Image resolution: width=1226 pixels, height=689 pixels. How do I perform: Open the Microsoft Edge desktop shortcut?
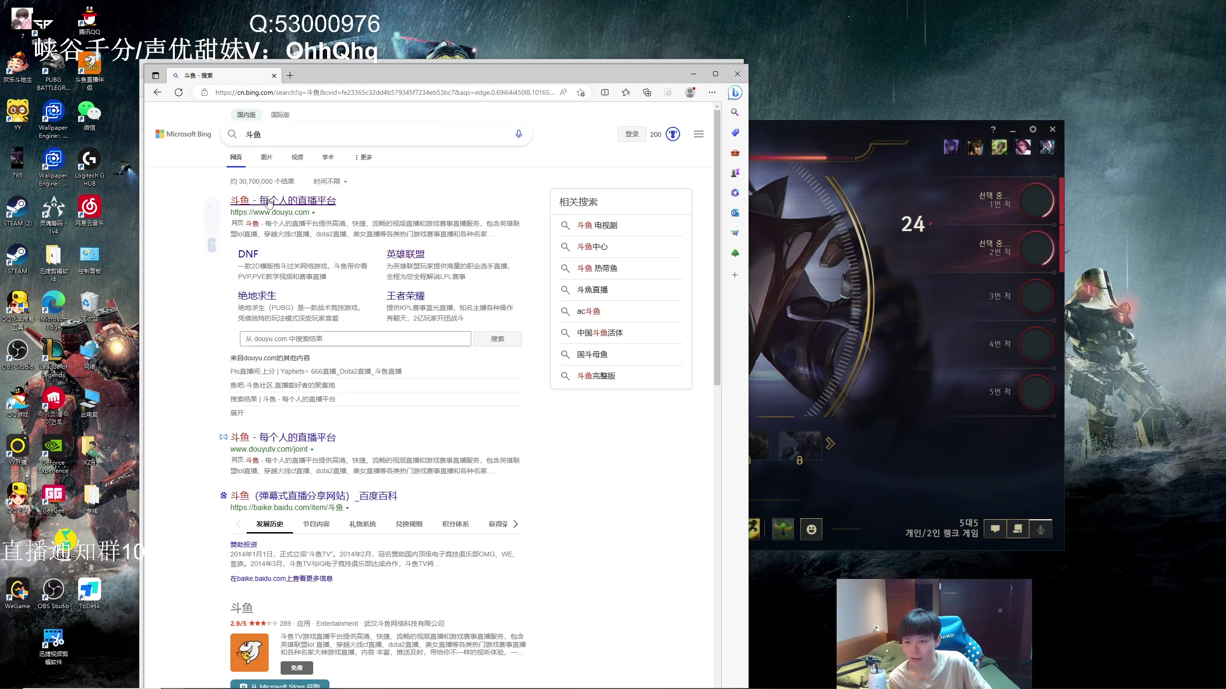[54, 311]
